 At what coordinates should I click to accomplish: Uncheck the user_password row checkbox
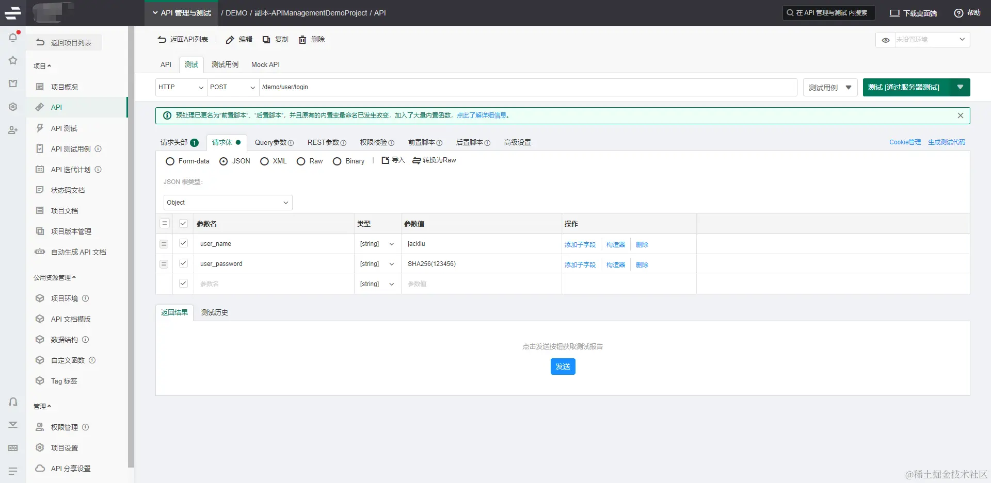[183, 263]
